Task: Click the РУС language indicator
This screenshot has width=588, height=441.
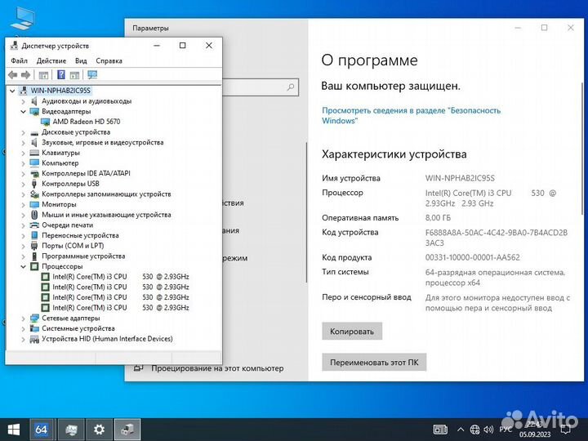Action: (506, 429)
